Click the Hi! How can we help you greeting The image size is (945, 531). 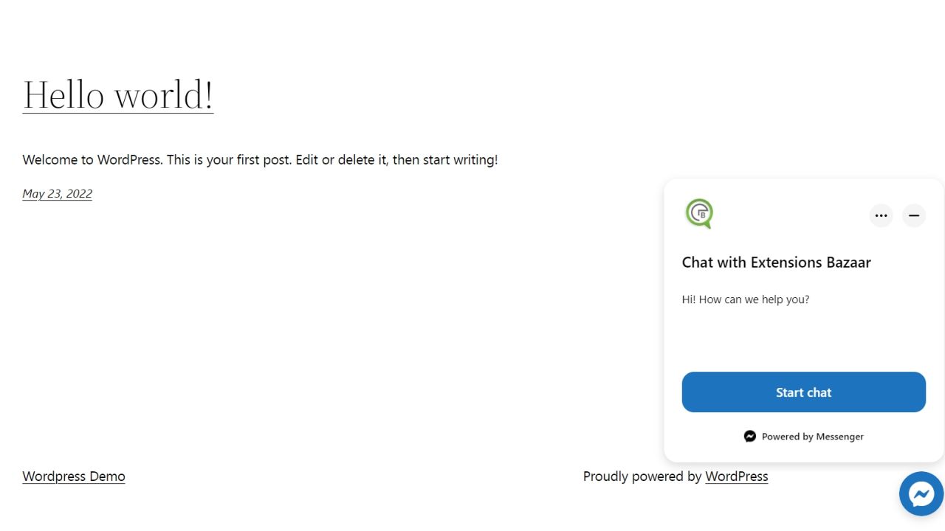coord(745,299)
